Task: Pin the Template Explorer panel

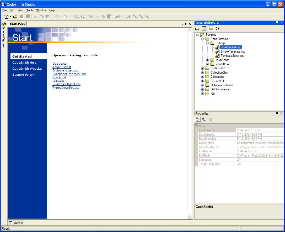Action: 277,22
